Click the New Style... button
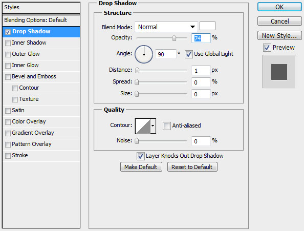304x231 pixels. (279, 36)
